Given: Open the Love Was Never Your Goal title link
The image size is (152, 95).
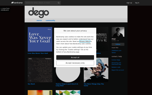Looking at the screenshot, I should pos(38,53).
